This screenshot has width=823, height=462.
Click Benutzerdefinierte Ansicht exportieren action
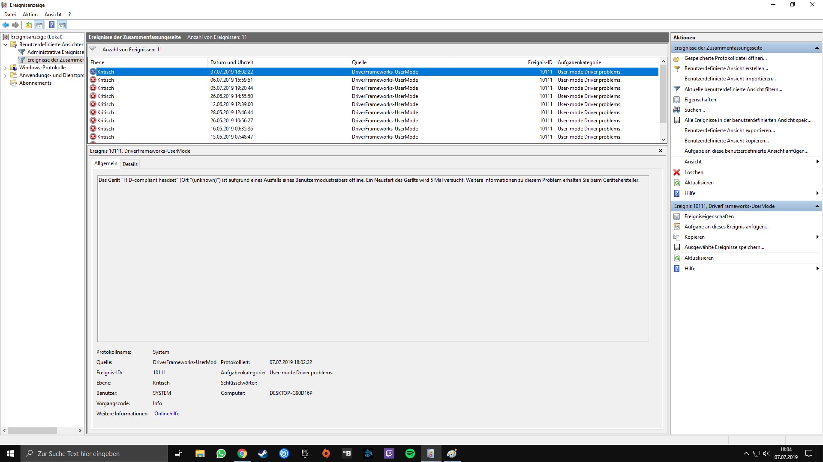(729, 130)
